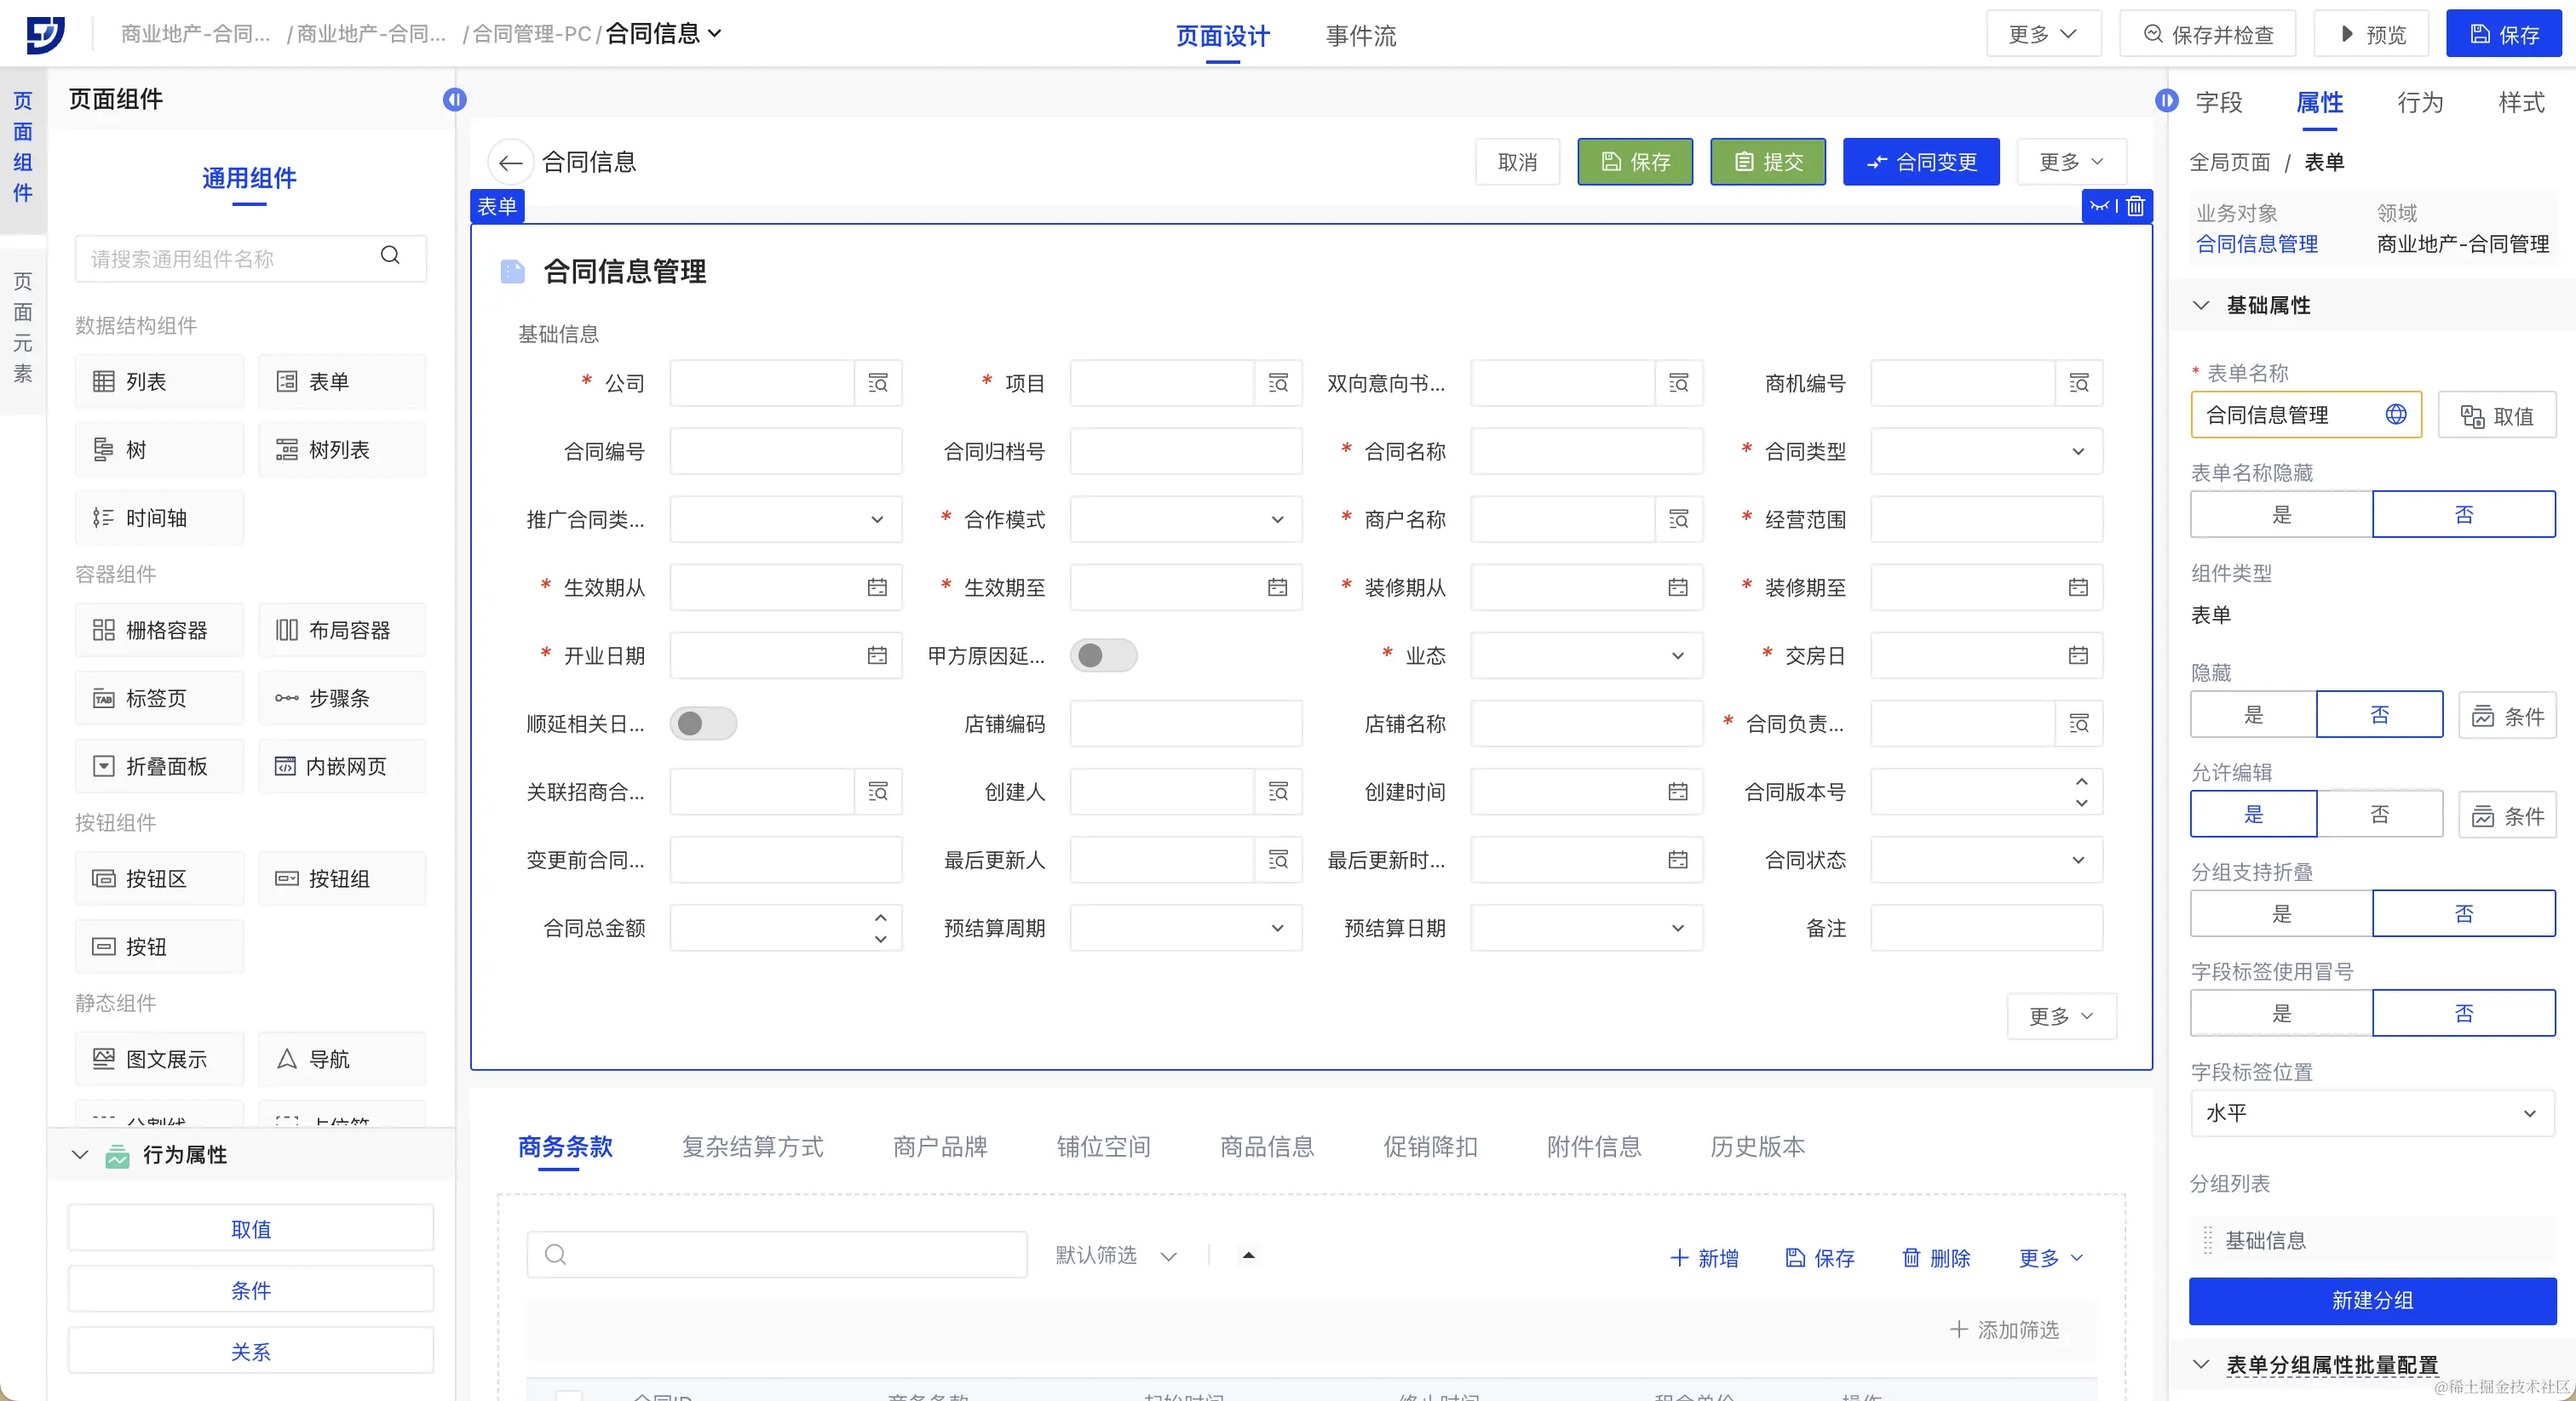Image resolution: width=2576 pixels, height=1401 pixels.
Task: Click the back arrow beside 合同信息
Action: tap(510, 162)
